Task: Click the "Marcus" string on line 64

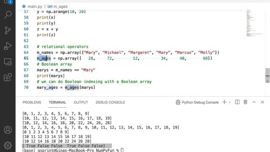Action: (184, 52)
